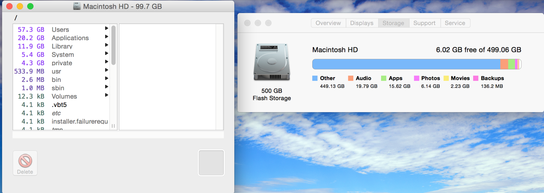544x193 pixels.
Task: Click the blue Other segment of storage bar
Action: tap(406, 64)
